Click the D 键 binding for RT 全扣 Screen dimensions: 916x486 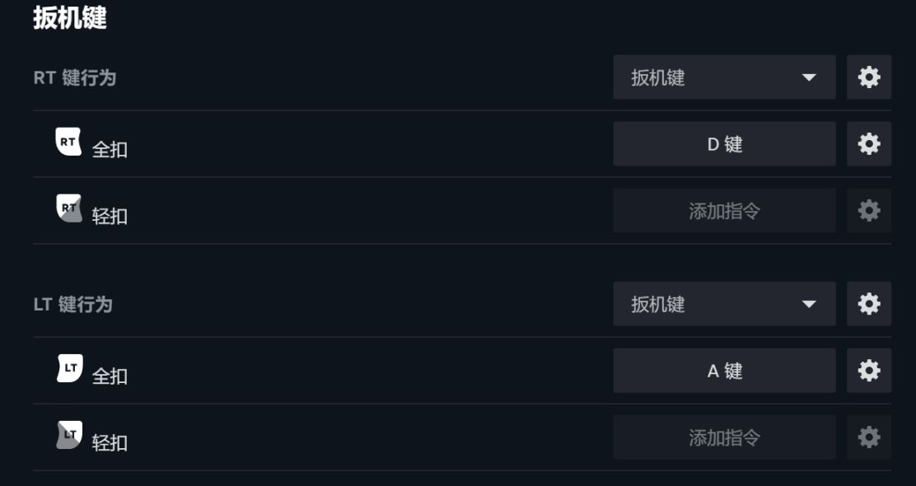click(x=724, y=144)
